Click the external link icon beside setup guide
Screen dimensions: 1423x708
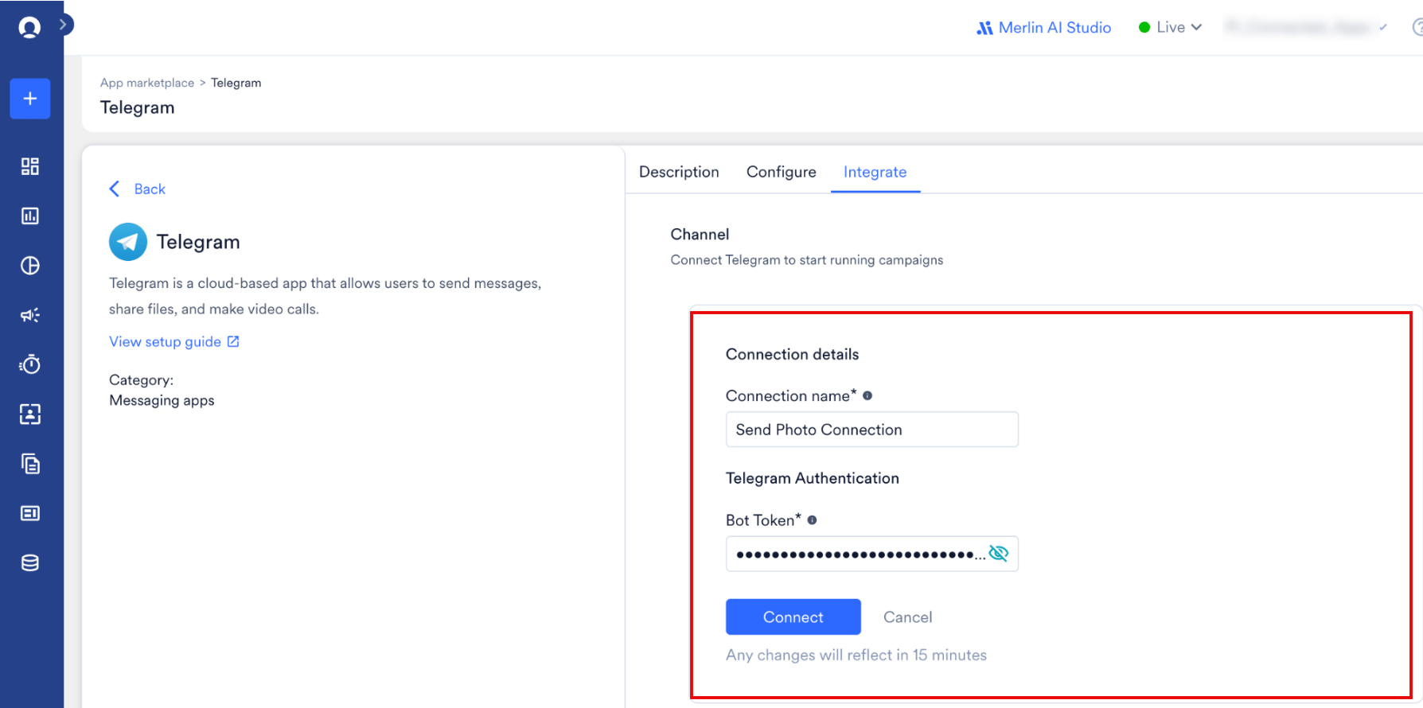[x=233, y=341]
